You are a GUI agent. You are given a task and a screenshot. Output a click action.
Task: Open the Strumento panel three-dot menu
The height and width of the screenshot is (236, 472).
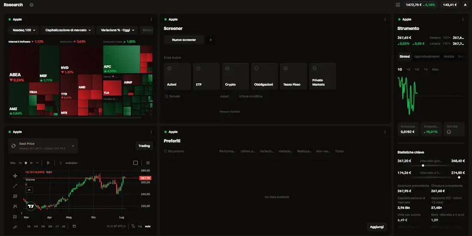[463, 19]
